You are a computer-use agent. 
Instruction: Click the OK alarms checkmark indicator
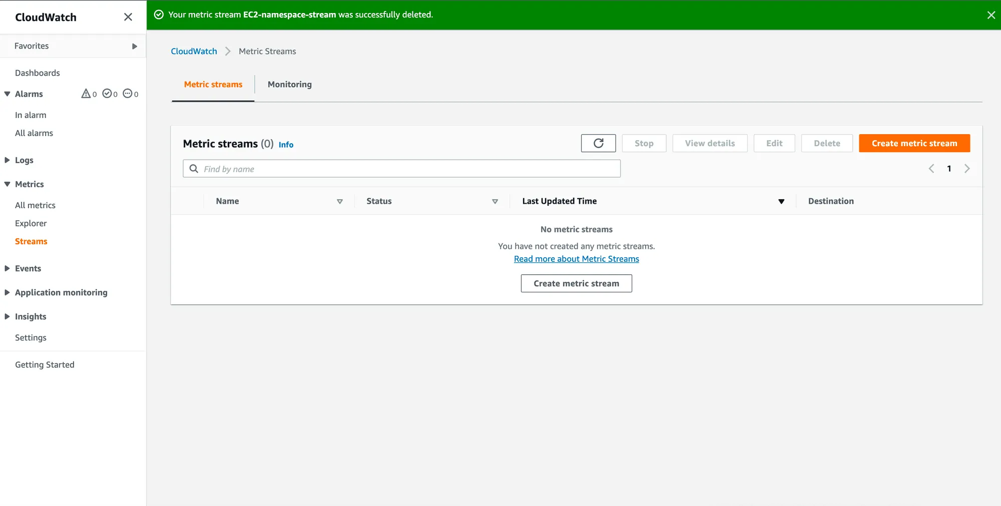coord(108,94)
